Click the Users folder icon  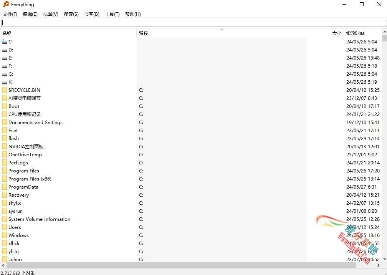(x=5, y=227)
